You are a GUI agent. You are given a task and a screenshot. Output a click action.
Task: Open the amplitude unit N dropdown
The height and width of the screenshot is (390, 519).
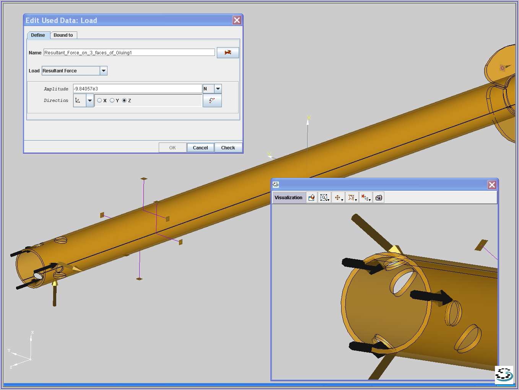tap(218, 89)
